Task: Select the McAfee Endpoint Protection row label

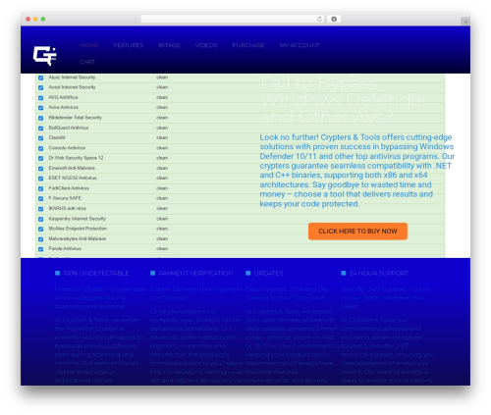Action: 78,229
